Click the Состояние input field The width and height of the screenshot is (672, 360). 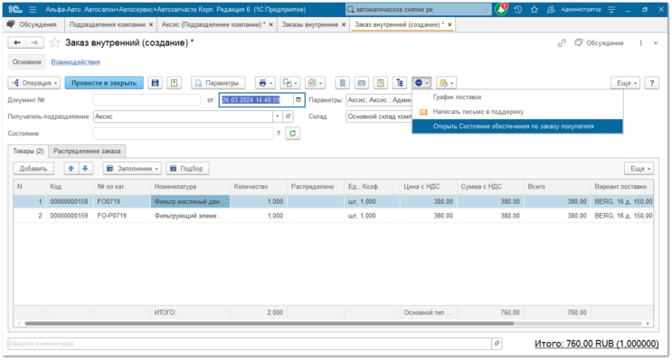(184, 134)
